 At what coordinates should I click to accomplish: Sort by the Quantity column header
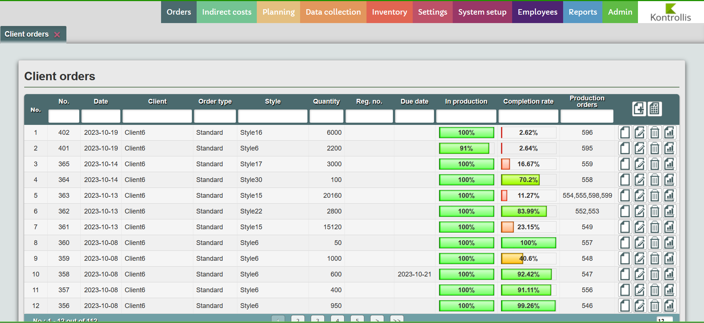tap(327, 101)
